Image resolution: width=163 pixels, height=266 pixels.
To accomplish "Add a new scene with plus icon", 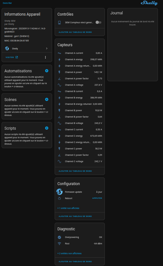I will tap(47, 99).
